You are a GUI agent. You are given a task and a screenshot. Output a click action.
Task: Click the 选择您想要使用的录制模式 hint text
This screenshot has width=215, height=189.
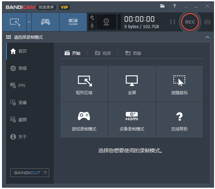(130, 151)
